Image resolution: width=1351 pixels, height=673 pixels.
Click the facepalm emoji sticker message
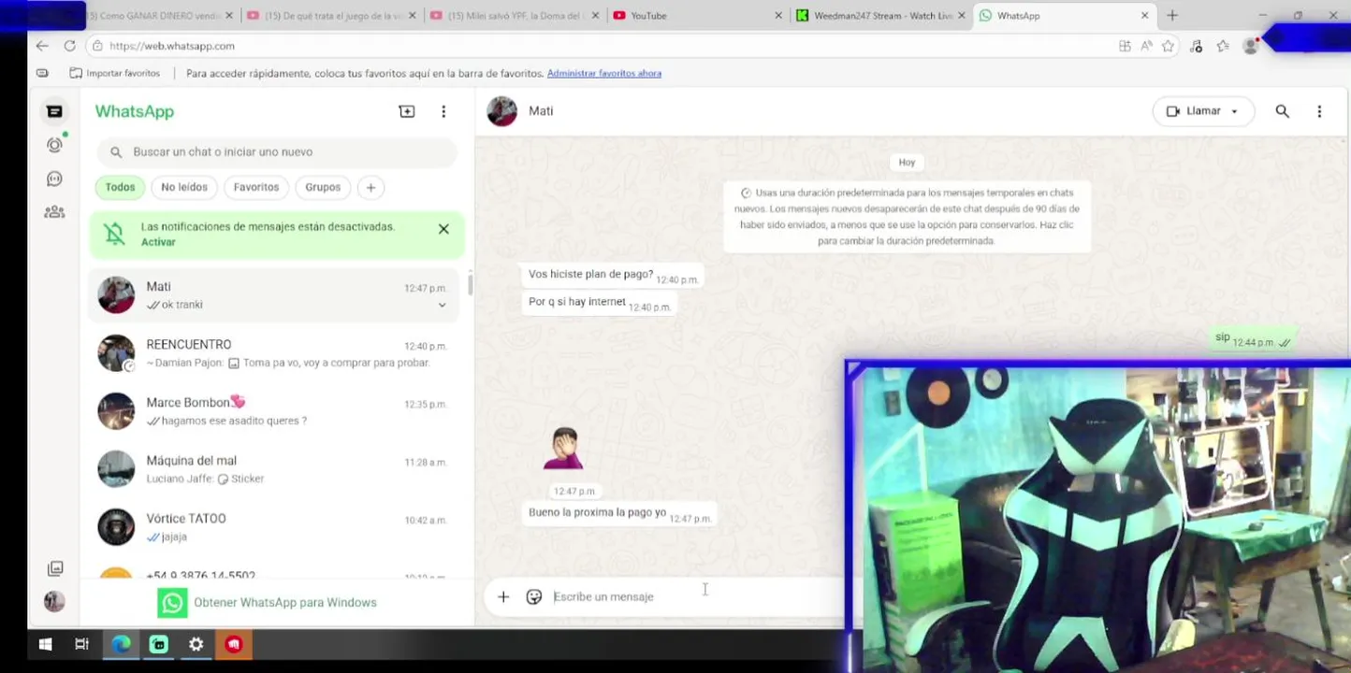coord(564,450)
